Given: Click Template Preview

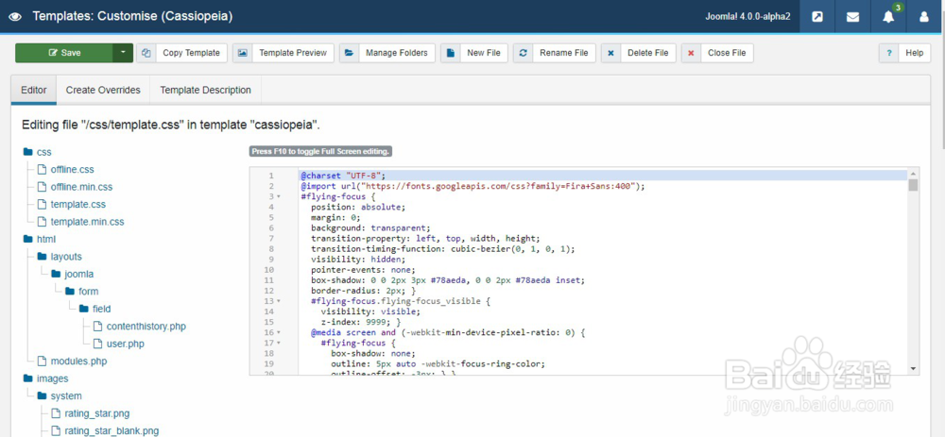Looking at the screenshot, I should point(283,53).
